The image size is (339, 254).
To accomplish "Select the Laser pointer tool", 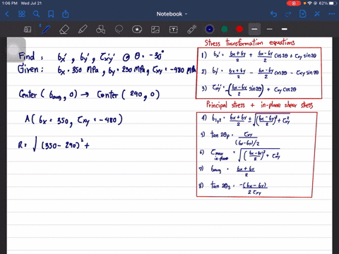I will (192, 30).
